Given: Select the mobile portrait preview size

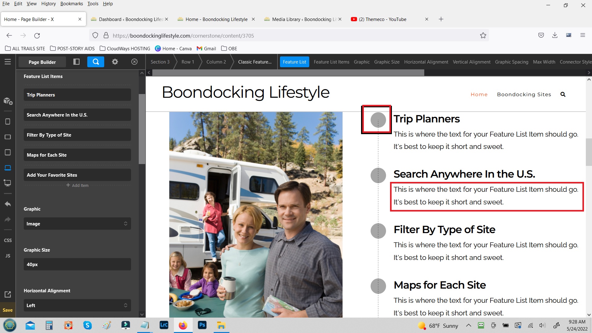Looking at the screenshot, I should pos(8,121).
